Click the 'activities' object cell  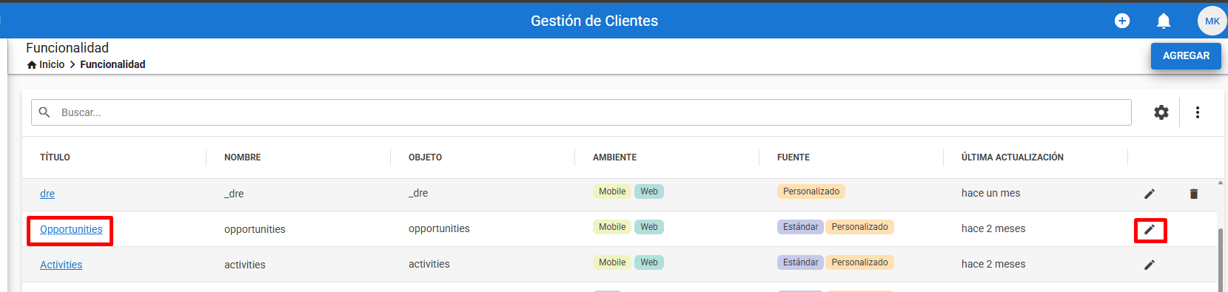click(x=429, y=264)
